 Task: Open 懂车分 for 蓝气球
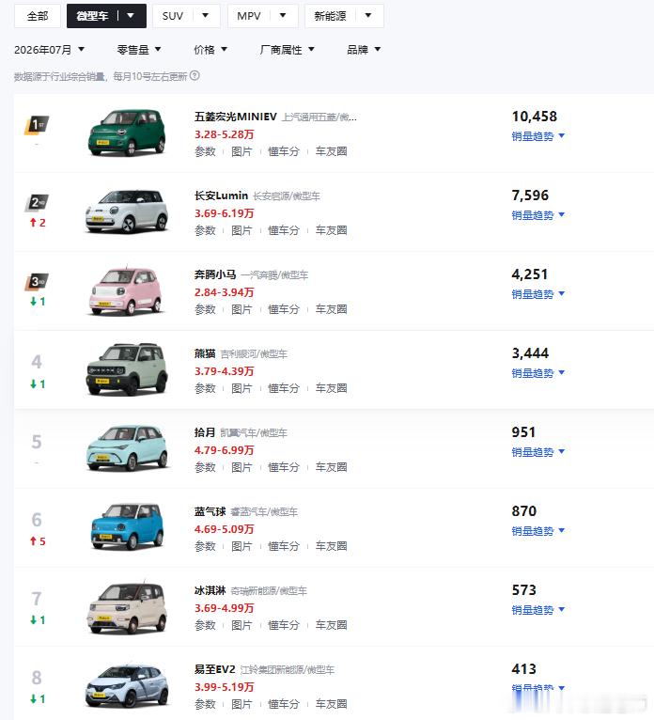click(284, 546)
